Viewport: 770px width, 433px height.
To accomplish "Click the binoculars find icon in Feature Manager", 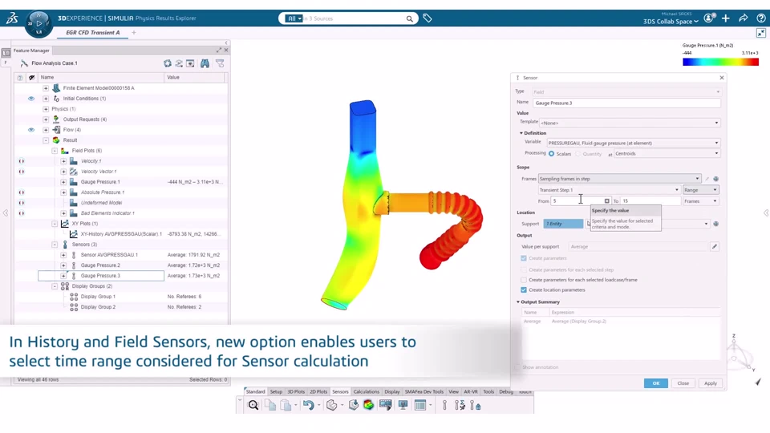I will click(205, 63).
